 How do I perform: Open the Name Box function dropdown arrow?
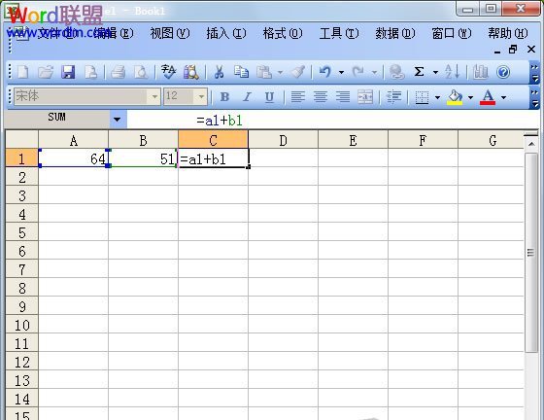click(118, 120)
